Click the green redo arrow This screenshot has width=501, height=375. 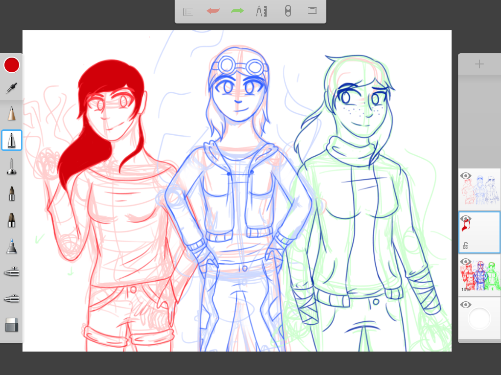click(x=237, y=11)
